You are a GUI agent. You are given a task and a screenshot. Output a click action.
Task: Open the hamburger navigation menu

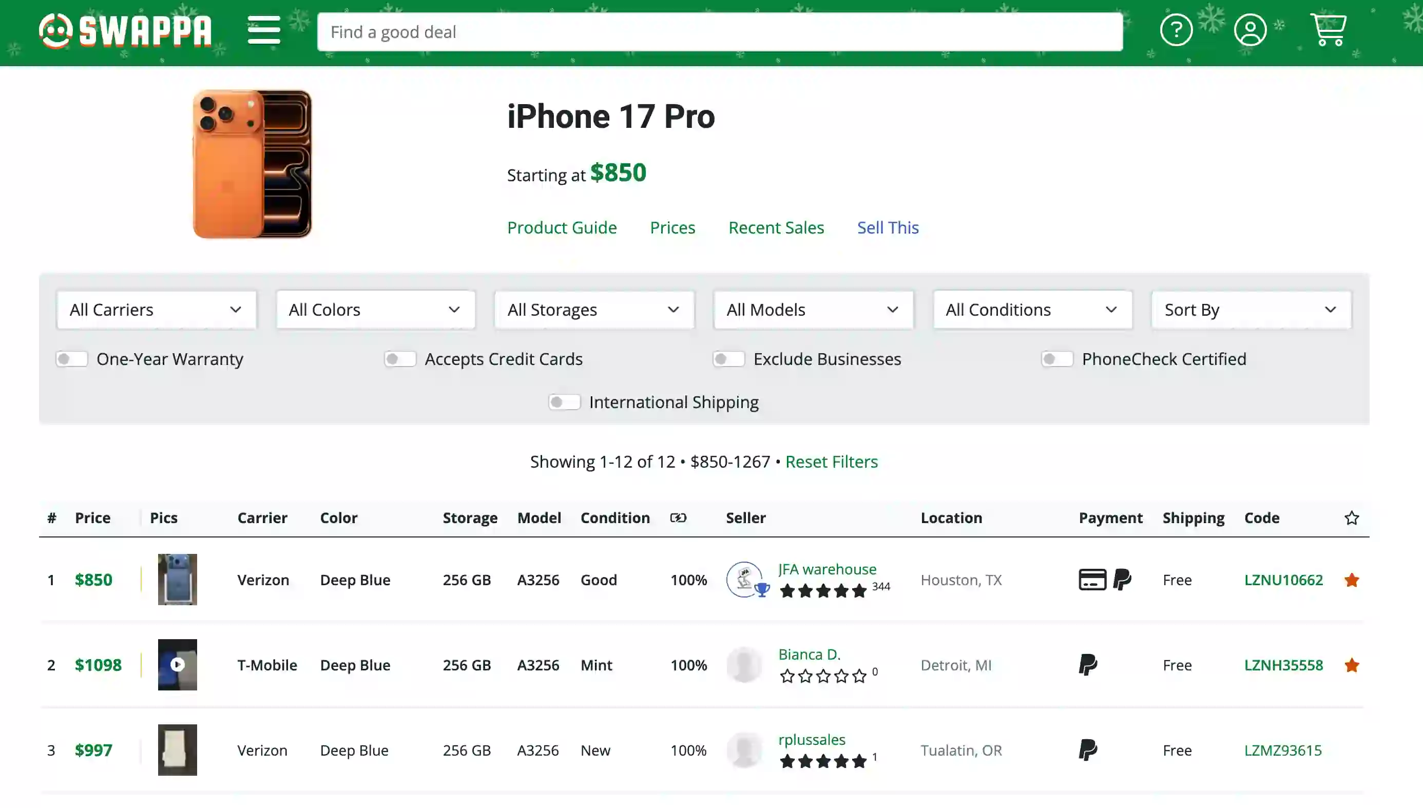pyautogui.click(x=263, y=30)
